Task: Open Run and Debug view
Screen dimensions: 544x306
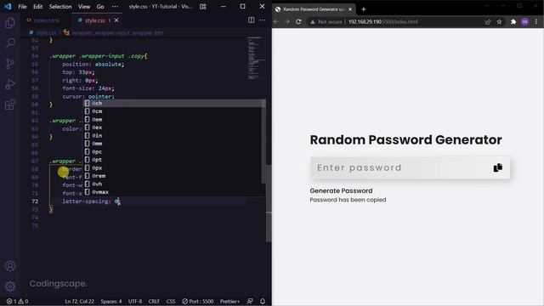Action: point(10,84)
